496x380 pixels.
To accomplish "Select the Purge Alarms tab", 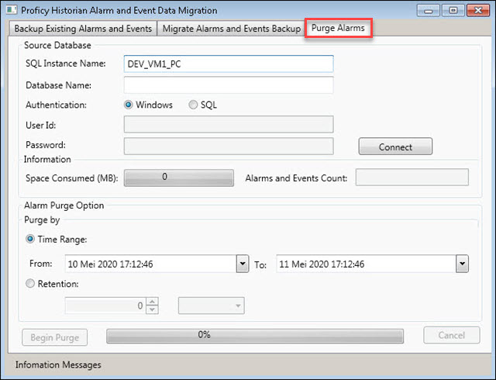I will point(338,28).
